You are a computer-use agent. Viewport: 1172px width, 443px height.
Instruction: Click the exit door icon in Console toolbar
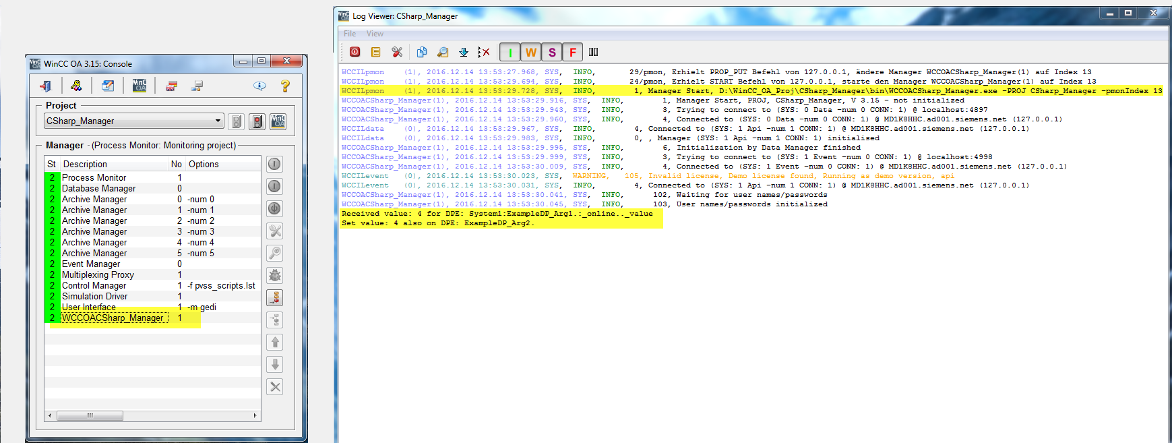click(46, 86)
